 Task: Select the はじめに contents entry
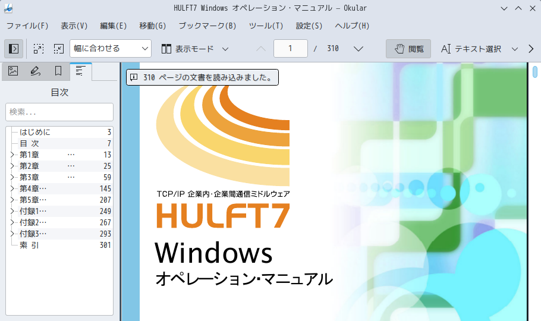(x=35, y=132)
